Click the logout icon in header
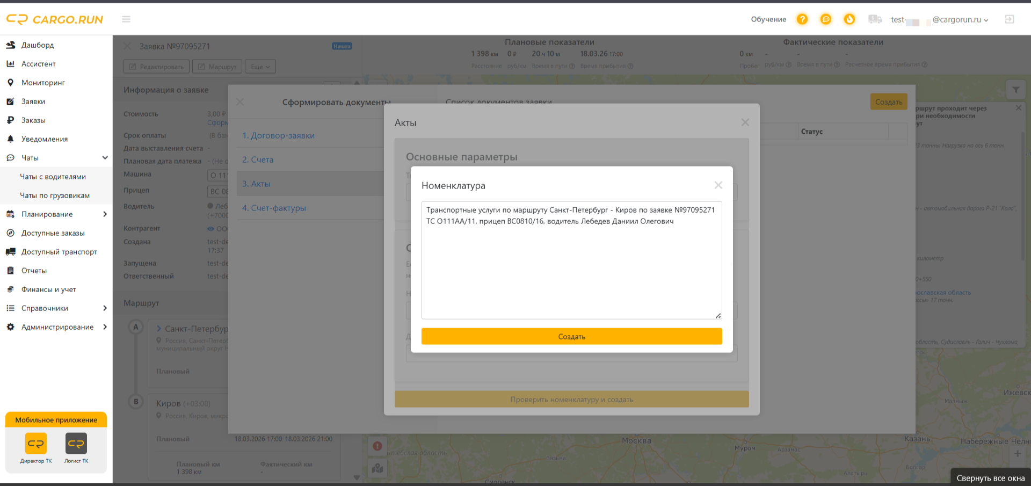 1010,19
